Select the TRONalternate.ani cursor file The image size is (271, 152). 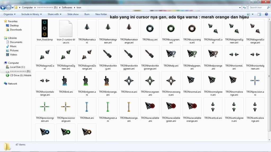[87, 29]
